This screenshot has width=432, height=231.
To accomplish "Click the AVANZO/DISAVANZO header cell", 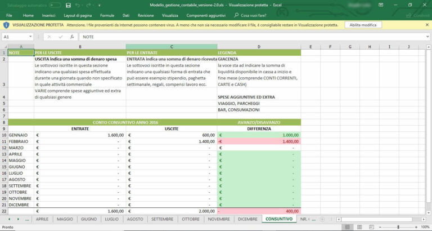I will (259, 122).
